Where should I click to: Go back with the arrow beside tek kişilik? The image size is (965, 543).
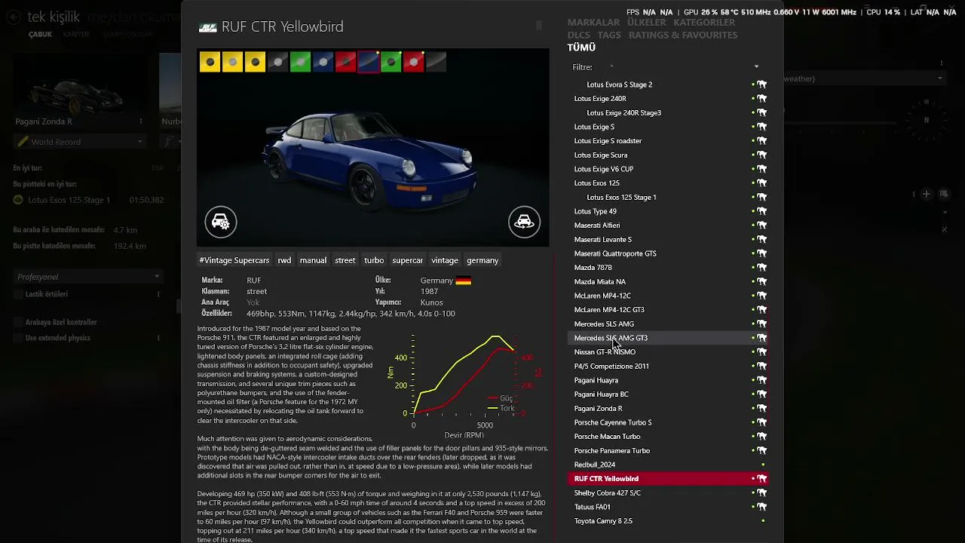pos(14,17)
